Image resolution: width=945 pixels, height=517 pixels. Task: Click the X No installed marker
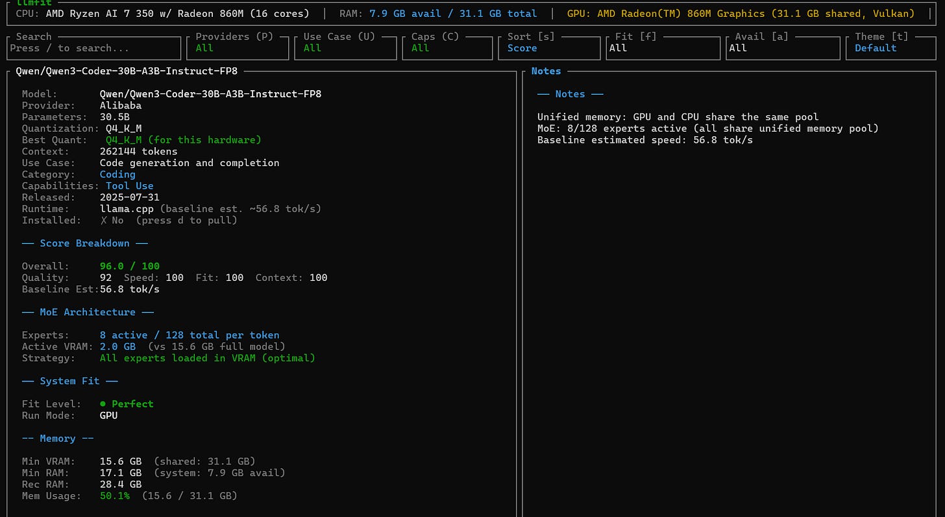pos(112,221)
